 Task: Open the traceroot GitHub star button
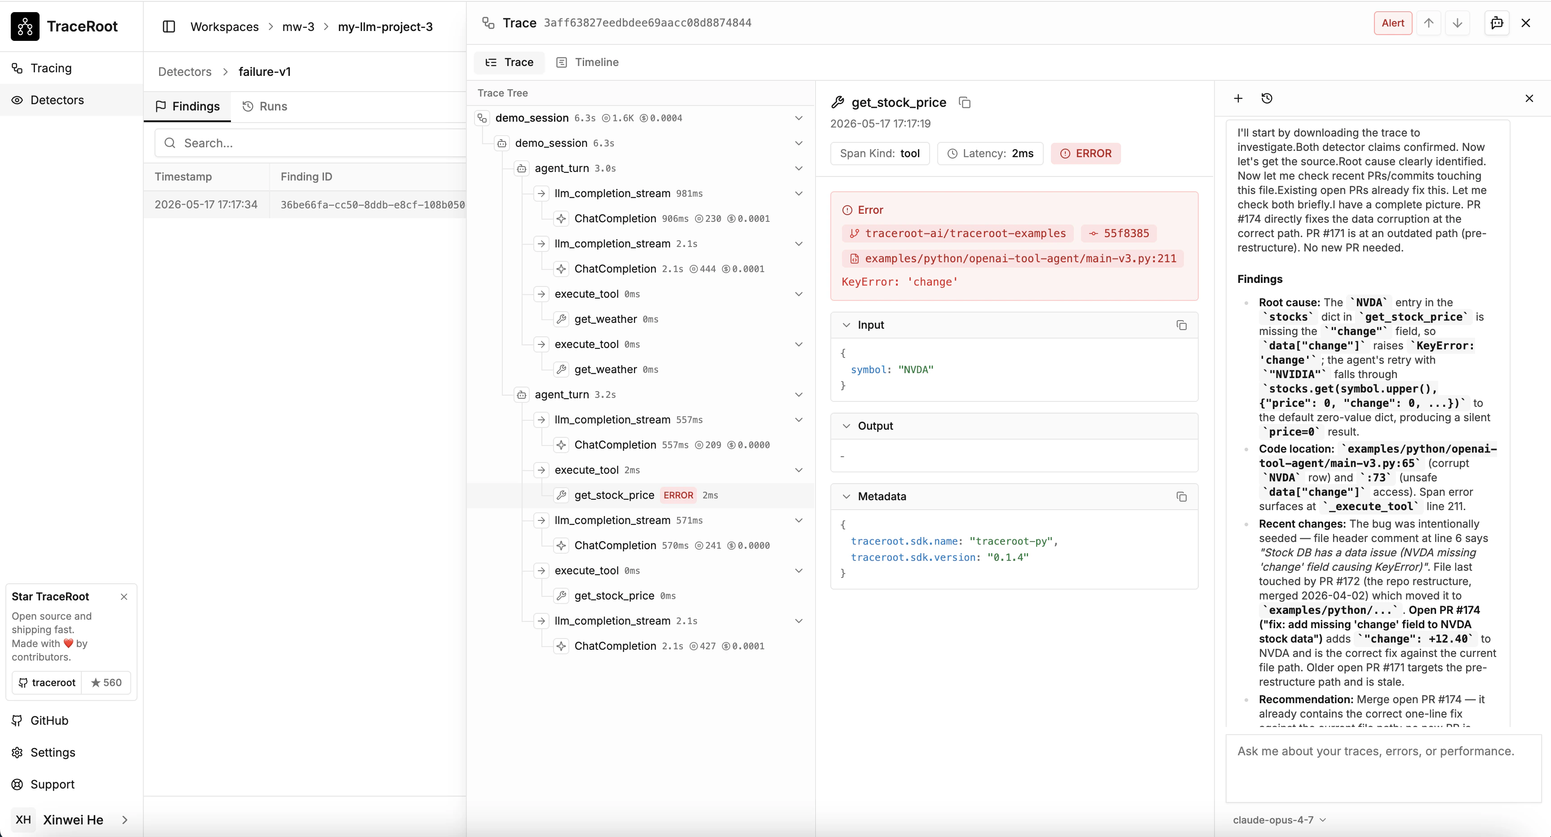pos(71,683)
